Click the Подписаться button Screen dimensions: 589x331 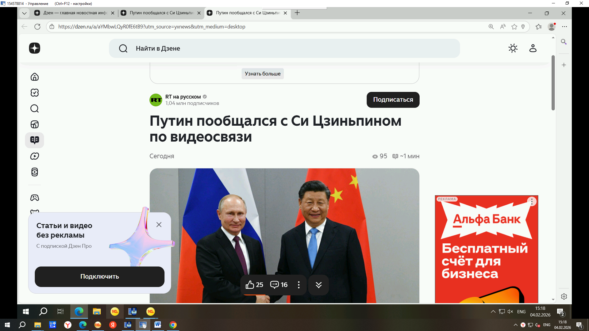click(x=393, y=100)
